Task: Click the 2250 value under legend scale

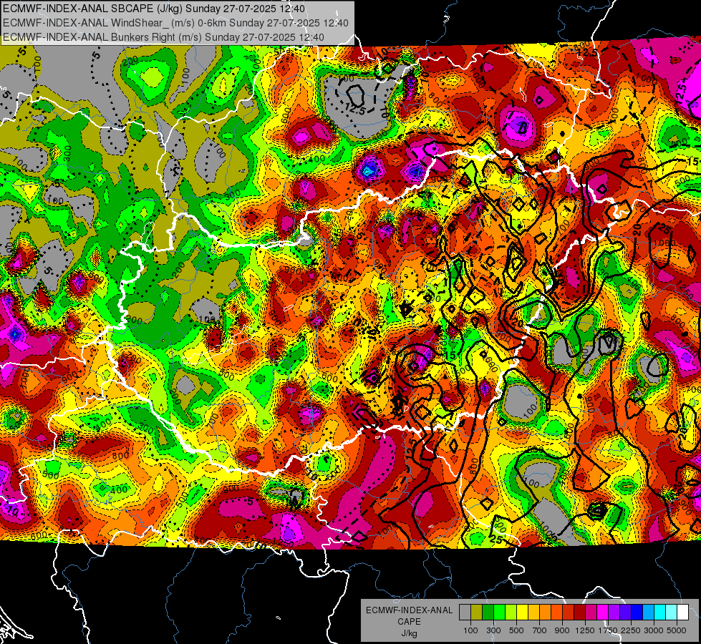Action: (x=632, y=630)
